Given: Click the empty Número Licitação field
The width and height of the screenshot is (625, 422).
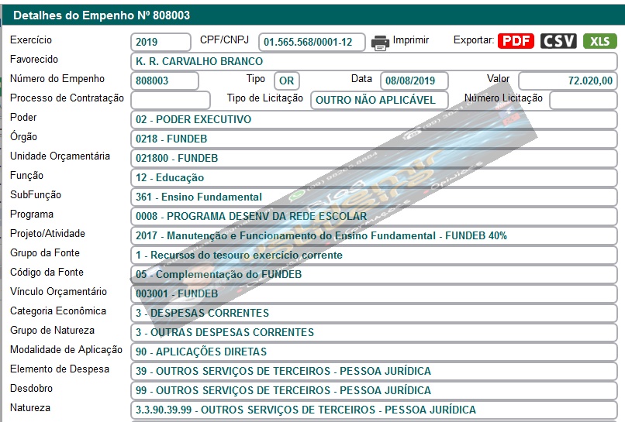Looking at the screenshot, I should coord(584,100).
